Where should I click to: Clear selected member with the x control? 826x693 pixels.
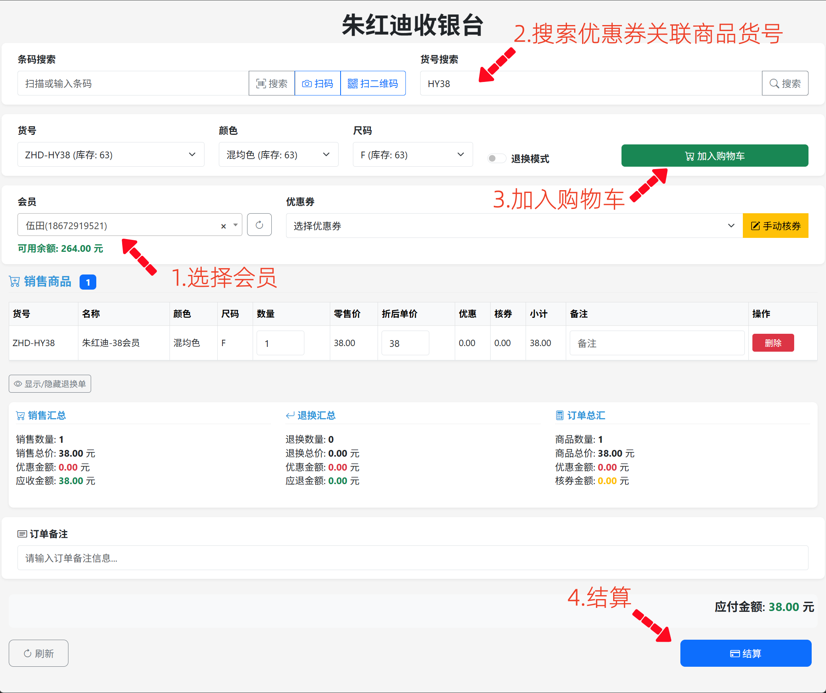coord(223,226)
